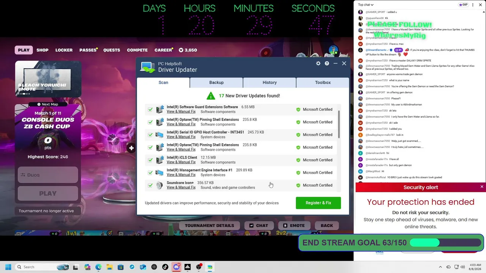Open Microsoft Edge from the taskbar
486x273 pixels.
98,267
